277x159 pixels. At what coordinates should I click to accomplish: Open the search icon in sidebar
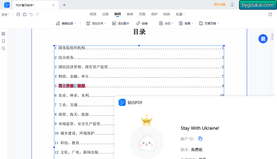click(3, 48)
